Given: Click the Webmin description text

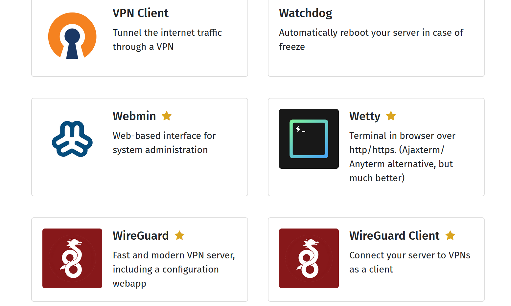Looking at the screenshot, I should tap(164, 142).
